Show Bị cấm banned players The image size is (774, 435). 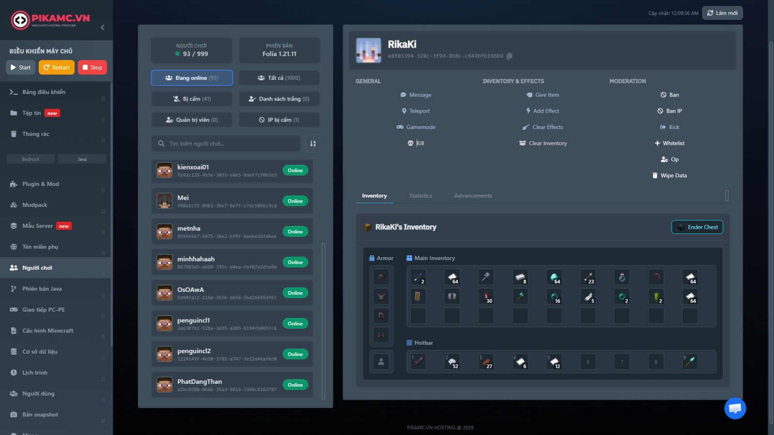click(x=192, y=99)
